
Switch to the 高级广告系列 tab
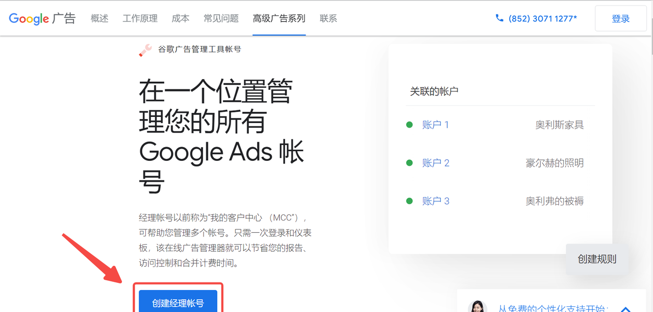coord(279,18)
